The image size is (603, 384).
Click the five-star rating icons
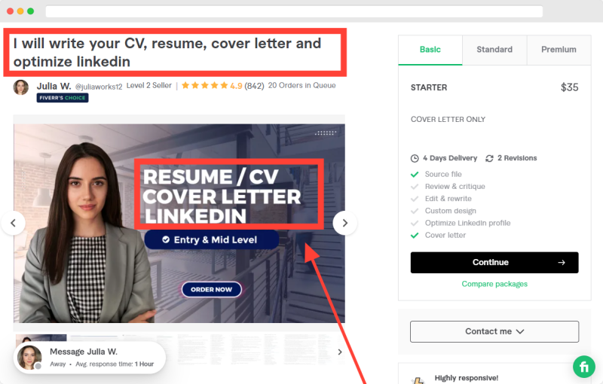[x=204, y=85]
